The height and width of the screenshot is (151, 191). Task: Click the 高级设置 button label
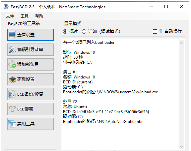coord(26,79)
